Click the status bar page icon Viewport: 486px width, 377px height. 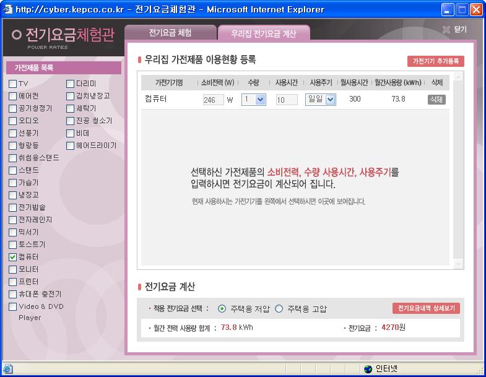tap(8, 369)
